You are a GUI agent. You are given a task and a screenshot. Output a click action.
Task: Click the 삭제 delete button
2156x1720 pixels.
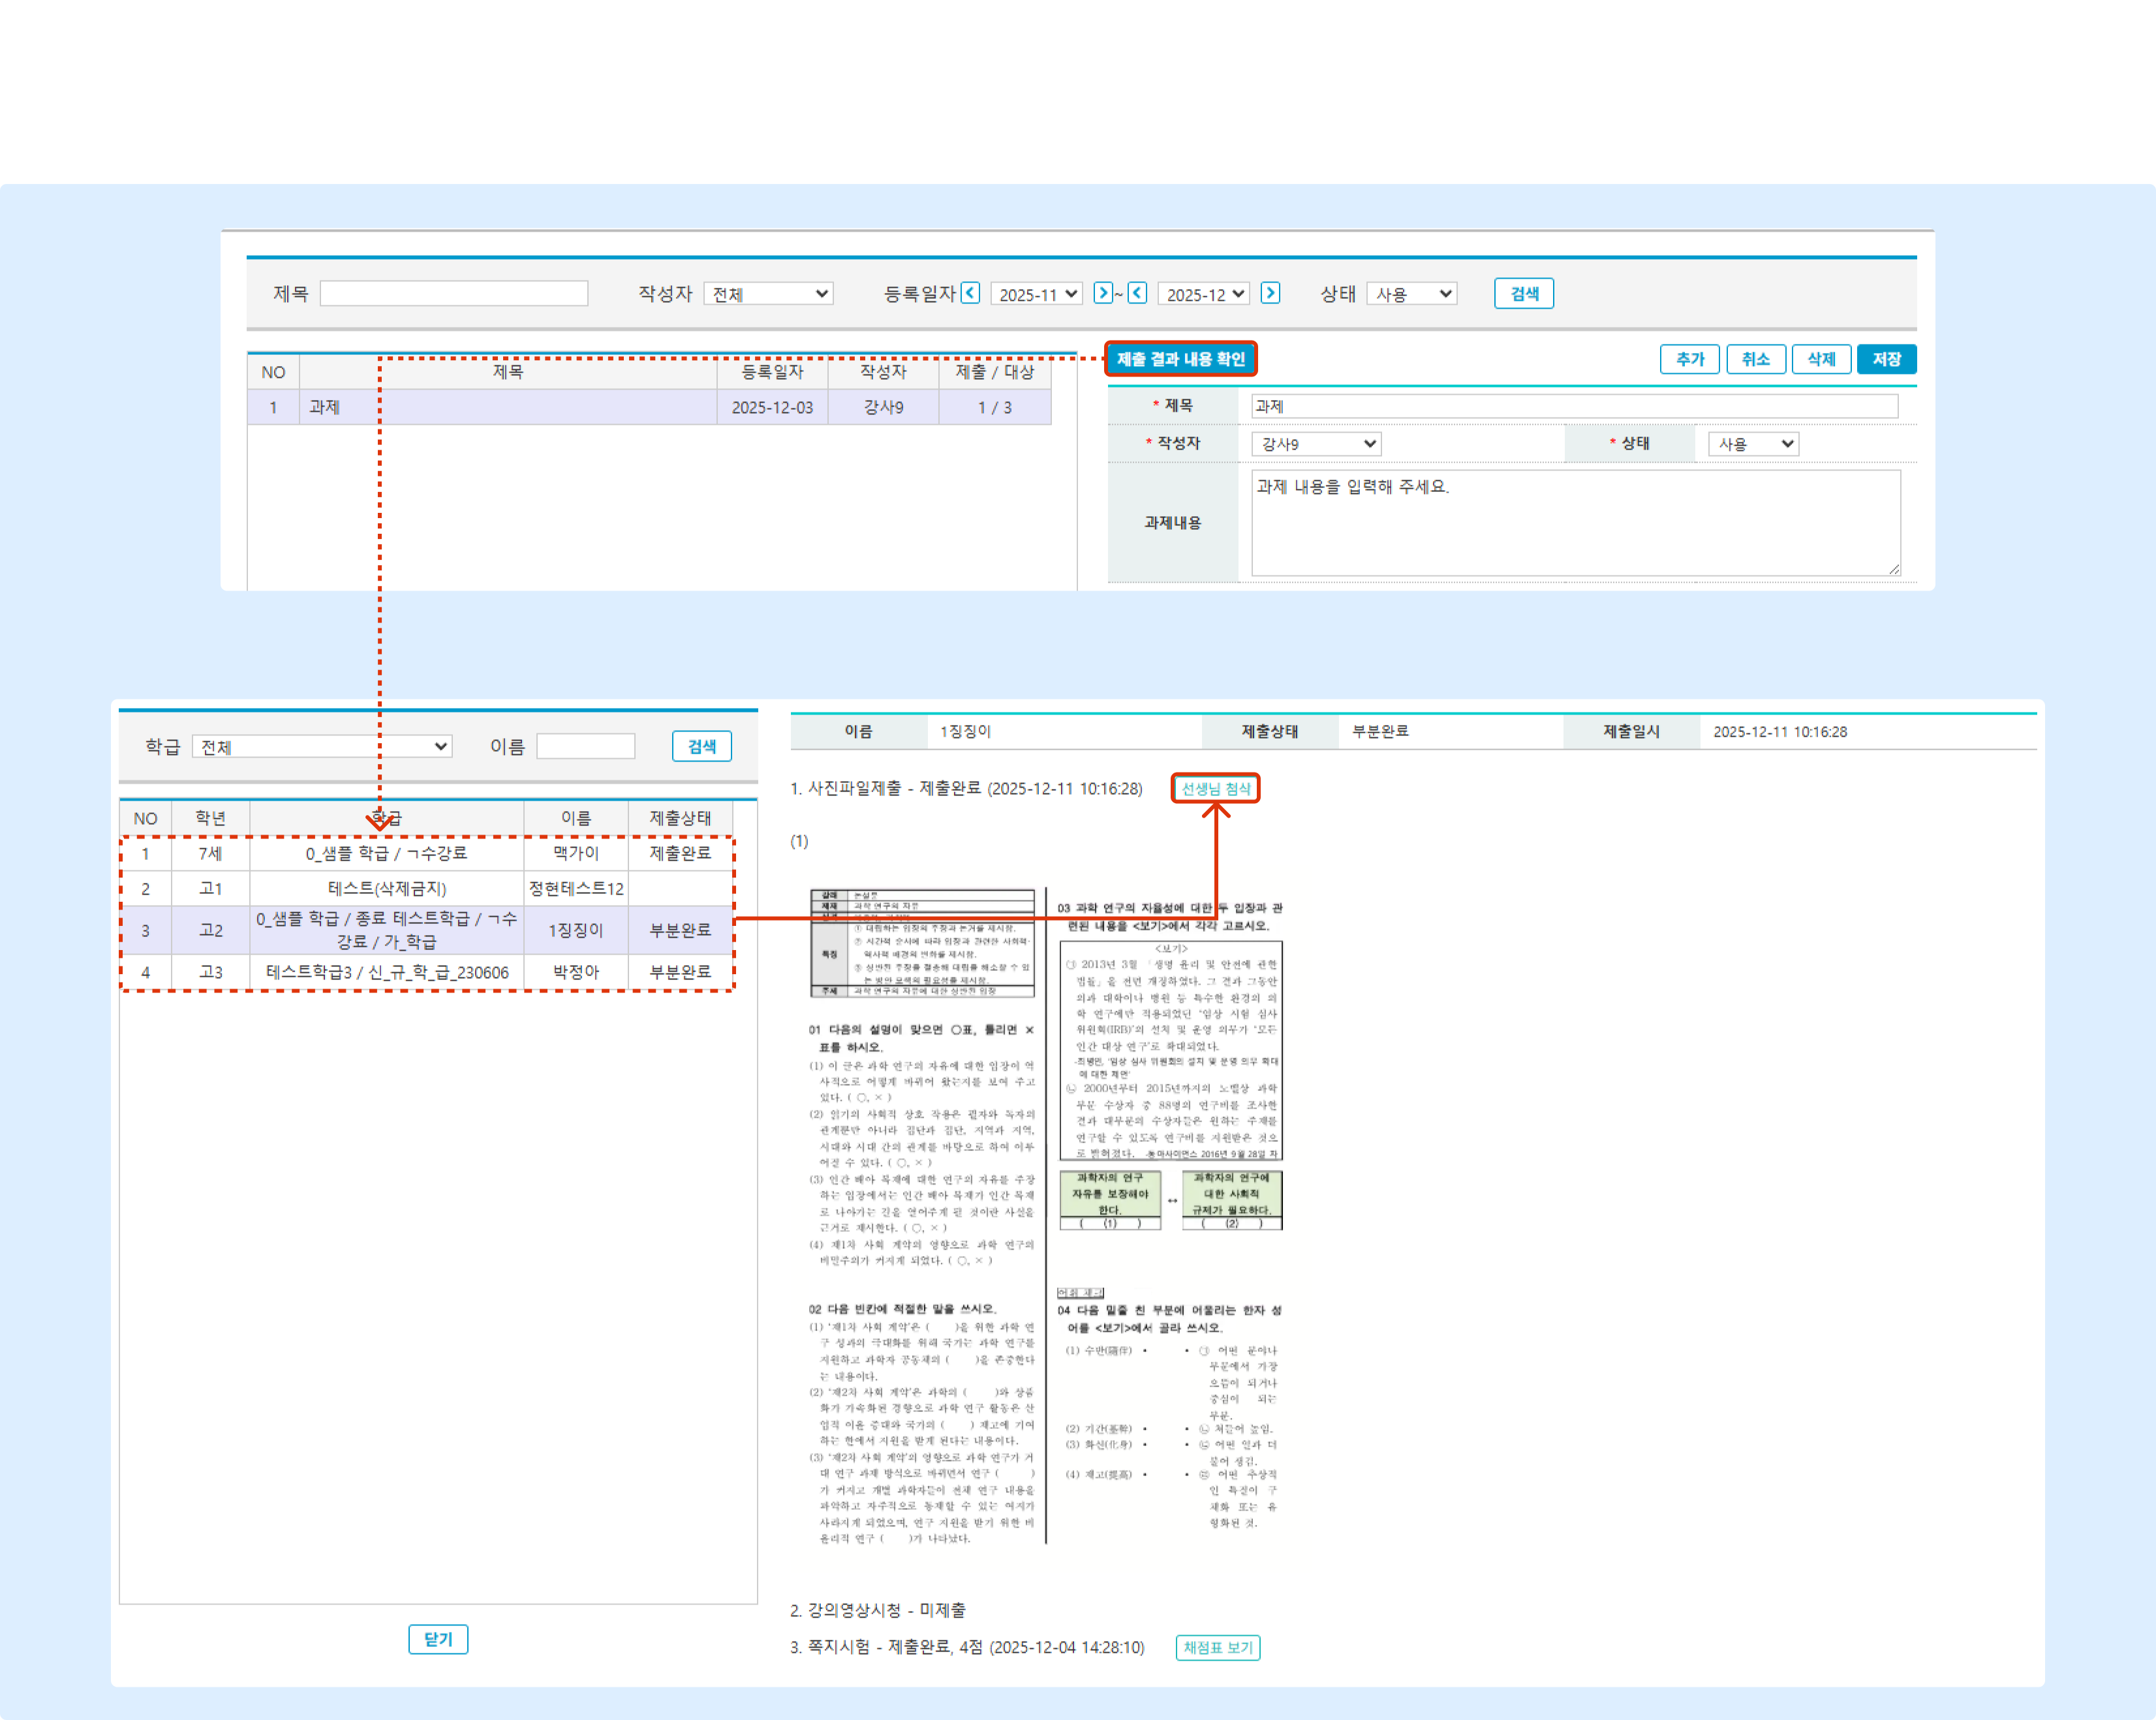1821,359
